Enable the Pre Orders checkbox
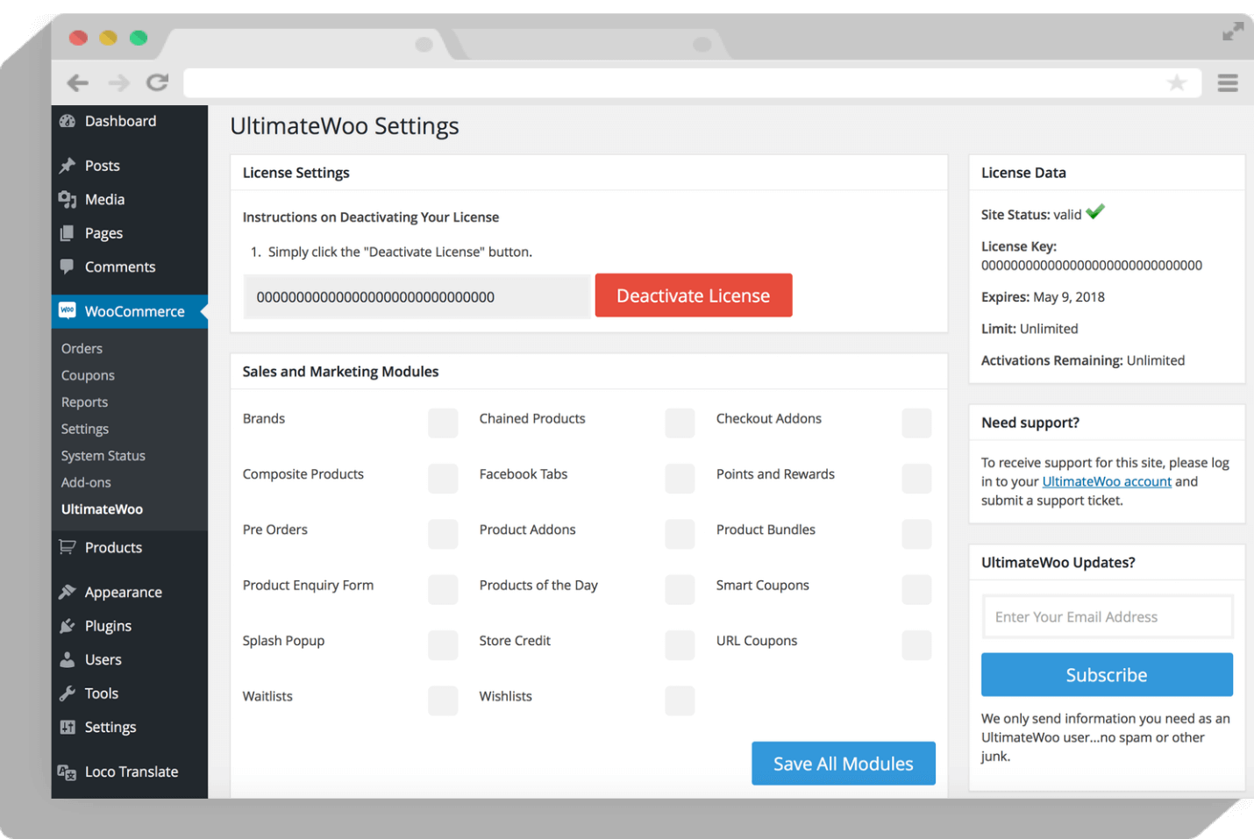Image resolution: width=1254 pixels, height=839 pixels. (x=443, y=534)
